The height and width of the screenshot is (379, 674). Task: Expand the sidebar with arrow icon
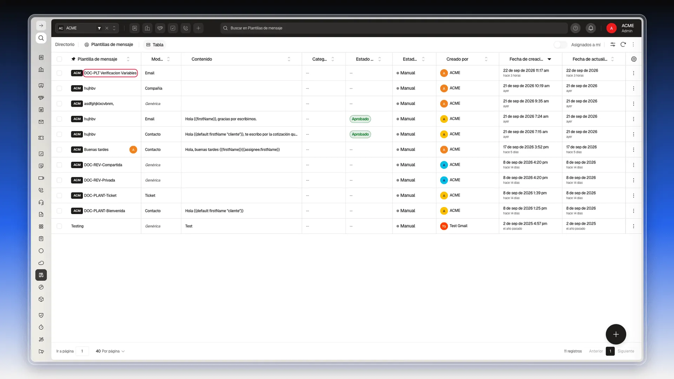coord(41,26)
